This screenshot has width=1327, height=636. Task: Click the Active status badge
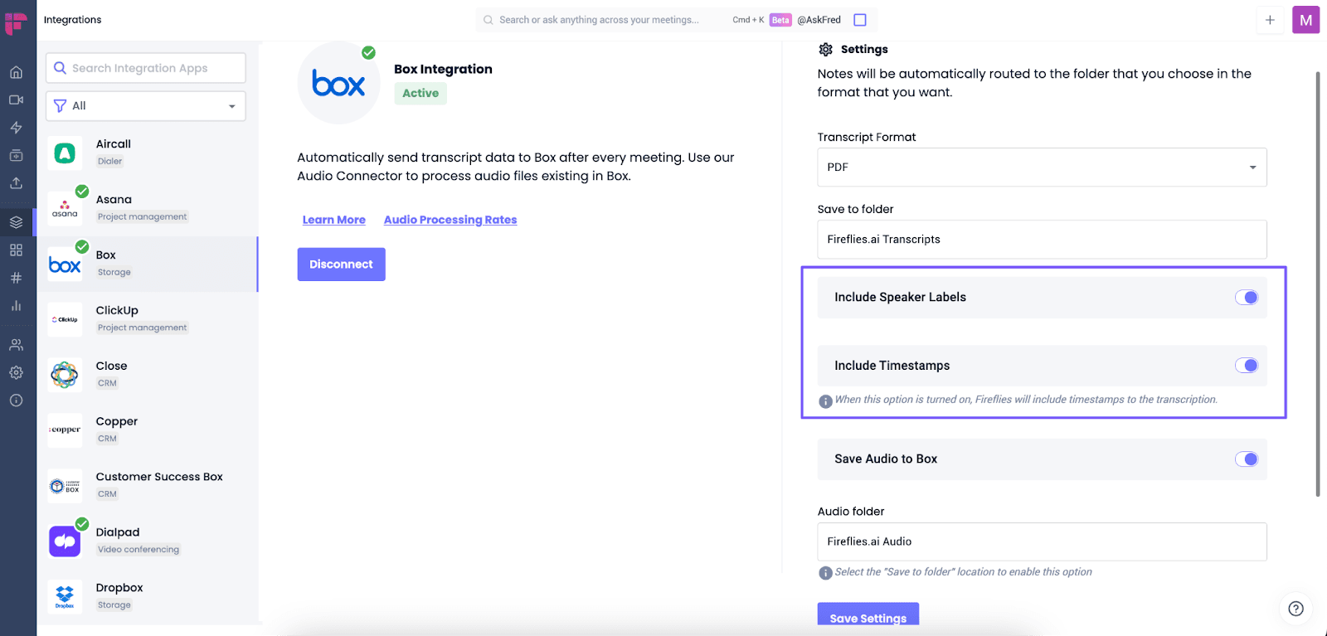[420, 94]
